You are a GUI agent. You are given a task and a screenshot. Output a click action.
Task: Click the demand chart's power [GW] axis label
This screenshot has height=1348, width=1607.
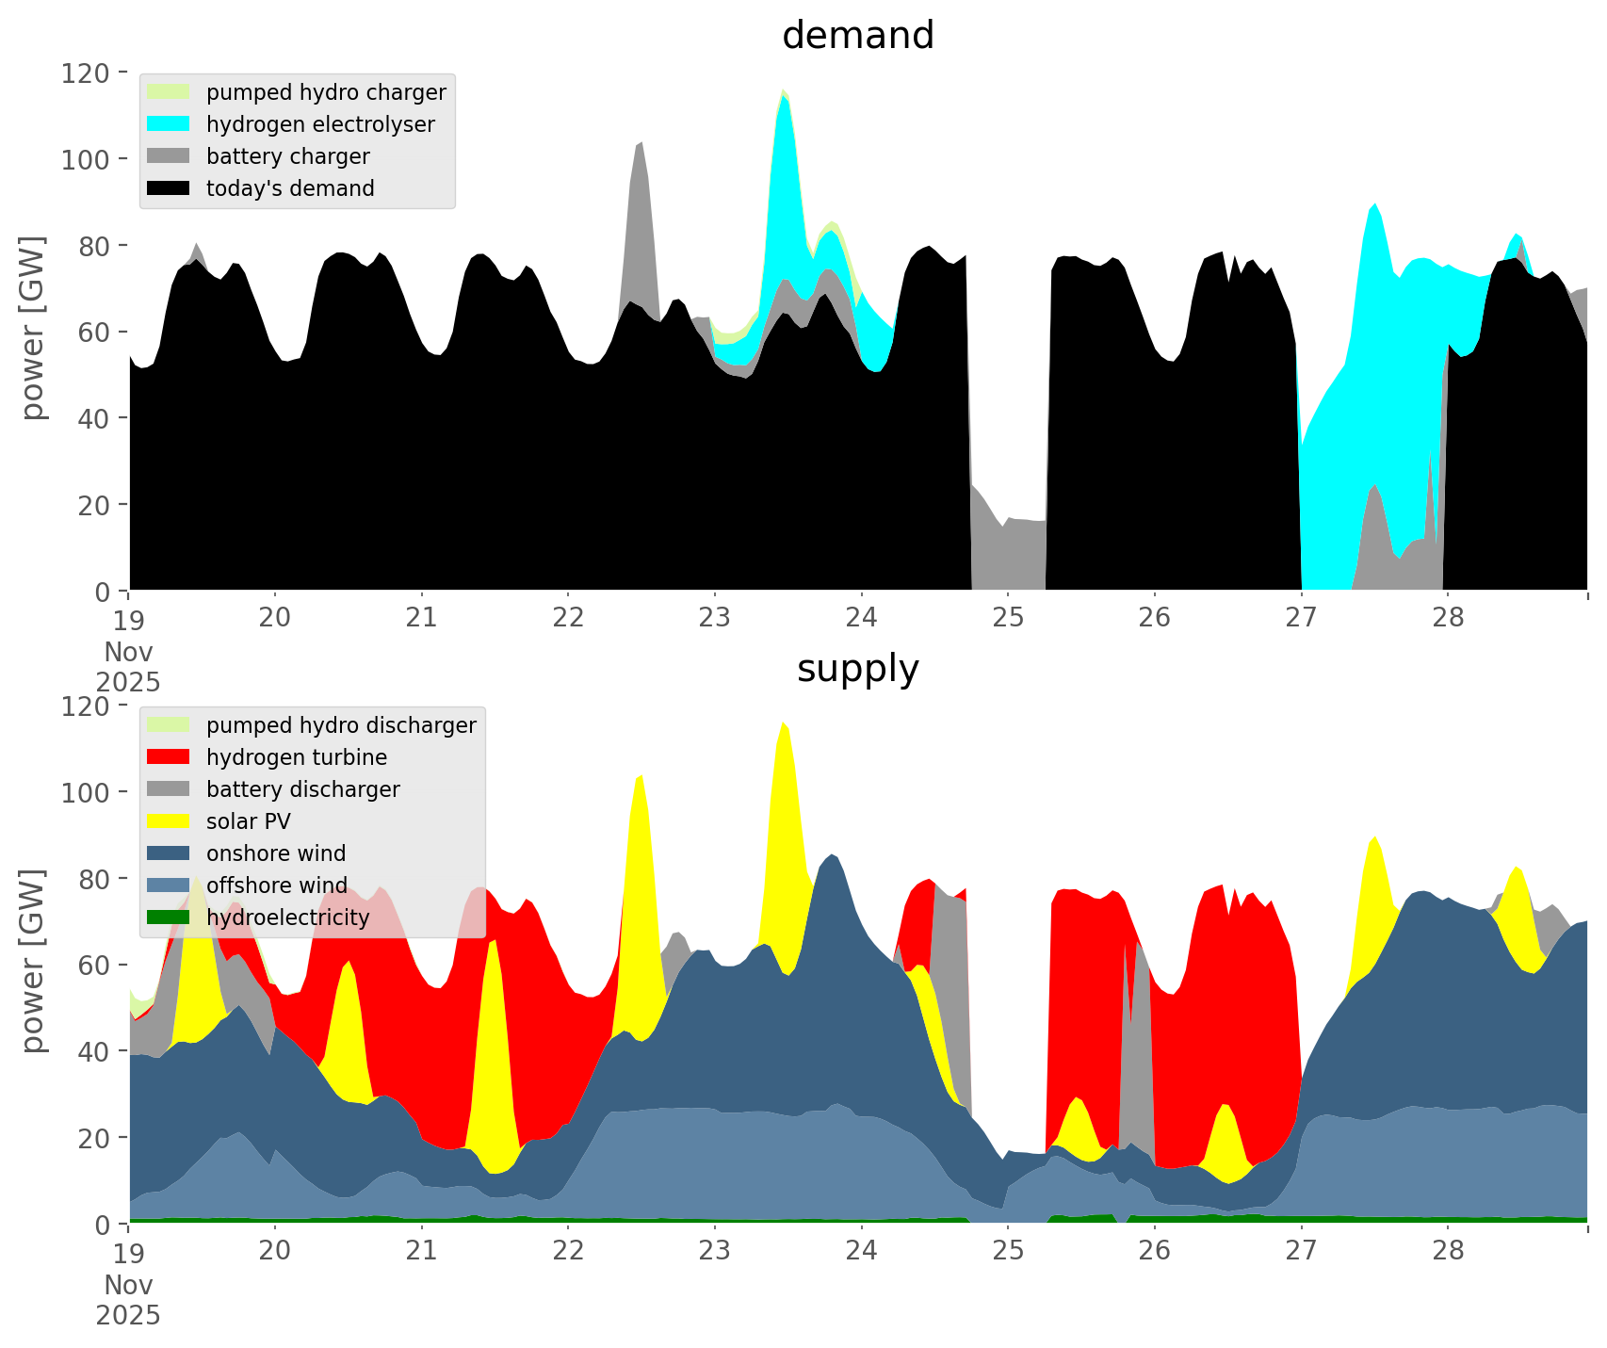[x=33, y=328]
